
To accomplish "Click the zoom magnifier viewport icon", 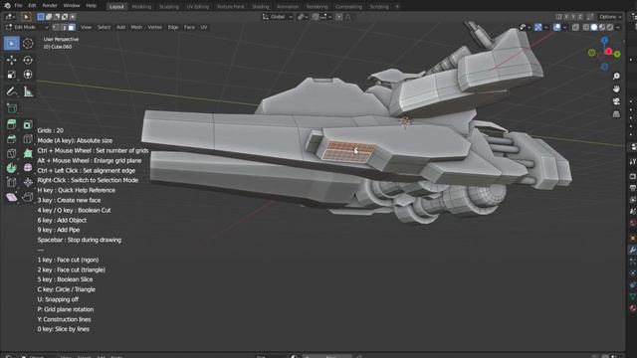I will (x=616, y=77).
